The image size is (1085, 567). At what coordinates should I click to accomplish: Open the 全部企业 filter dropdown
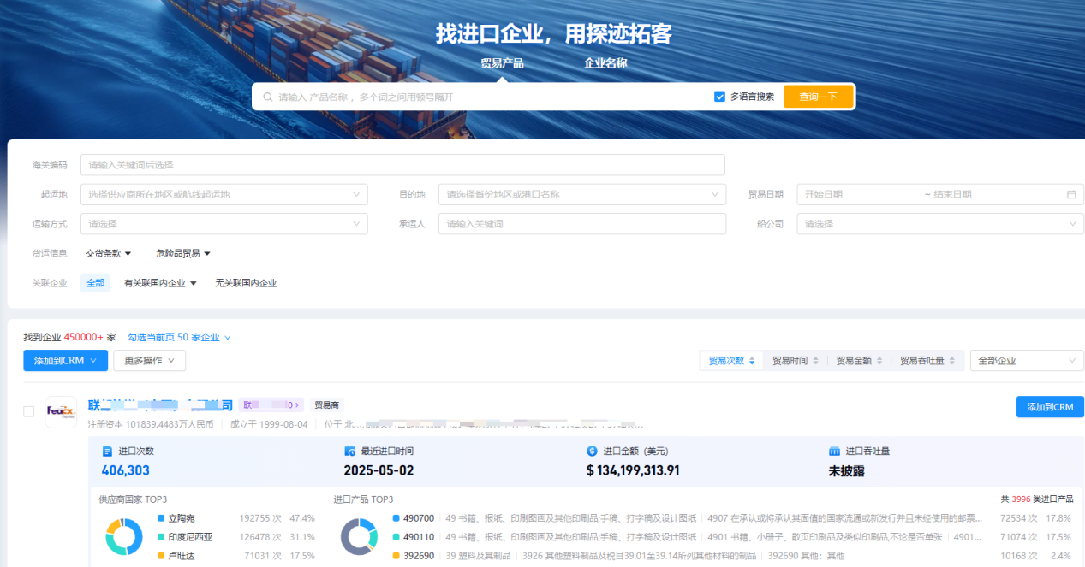(1027, 361)
